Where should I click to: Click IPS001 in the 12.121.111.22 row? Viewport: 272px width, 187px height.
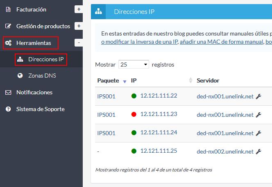point(106,96)
